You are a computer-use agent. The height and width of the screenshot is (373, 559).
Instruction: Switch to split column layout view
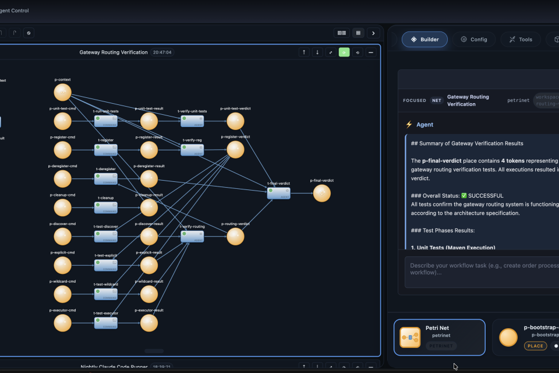(x=342, y=33)
